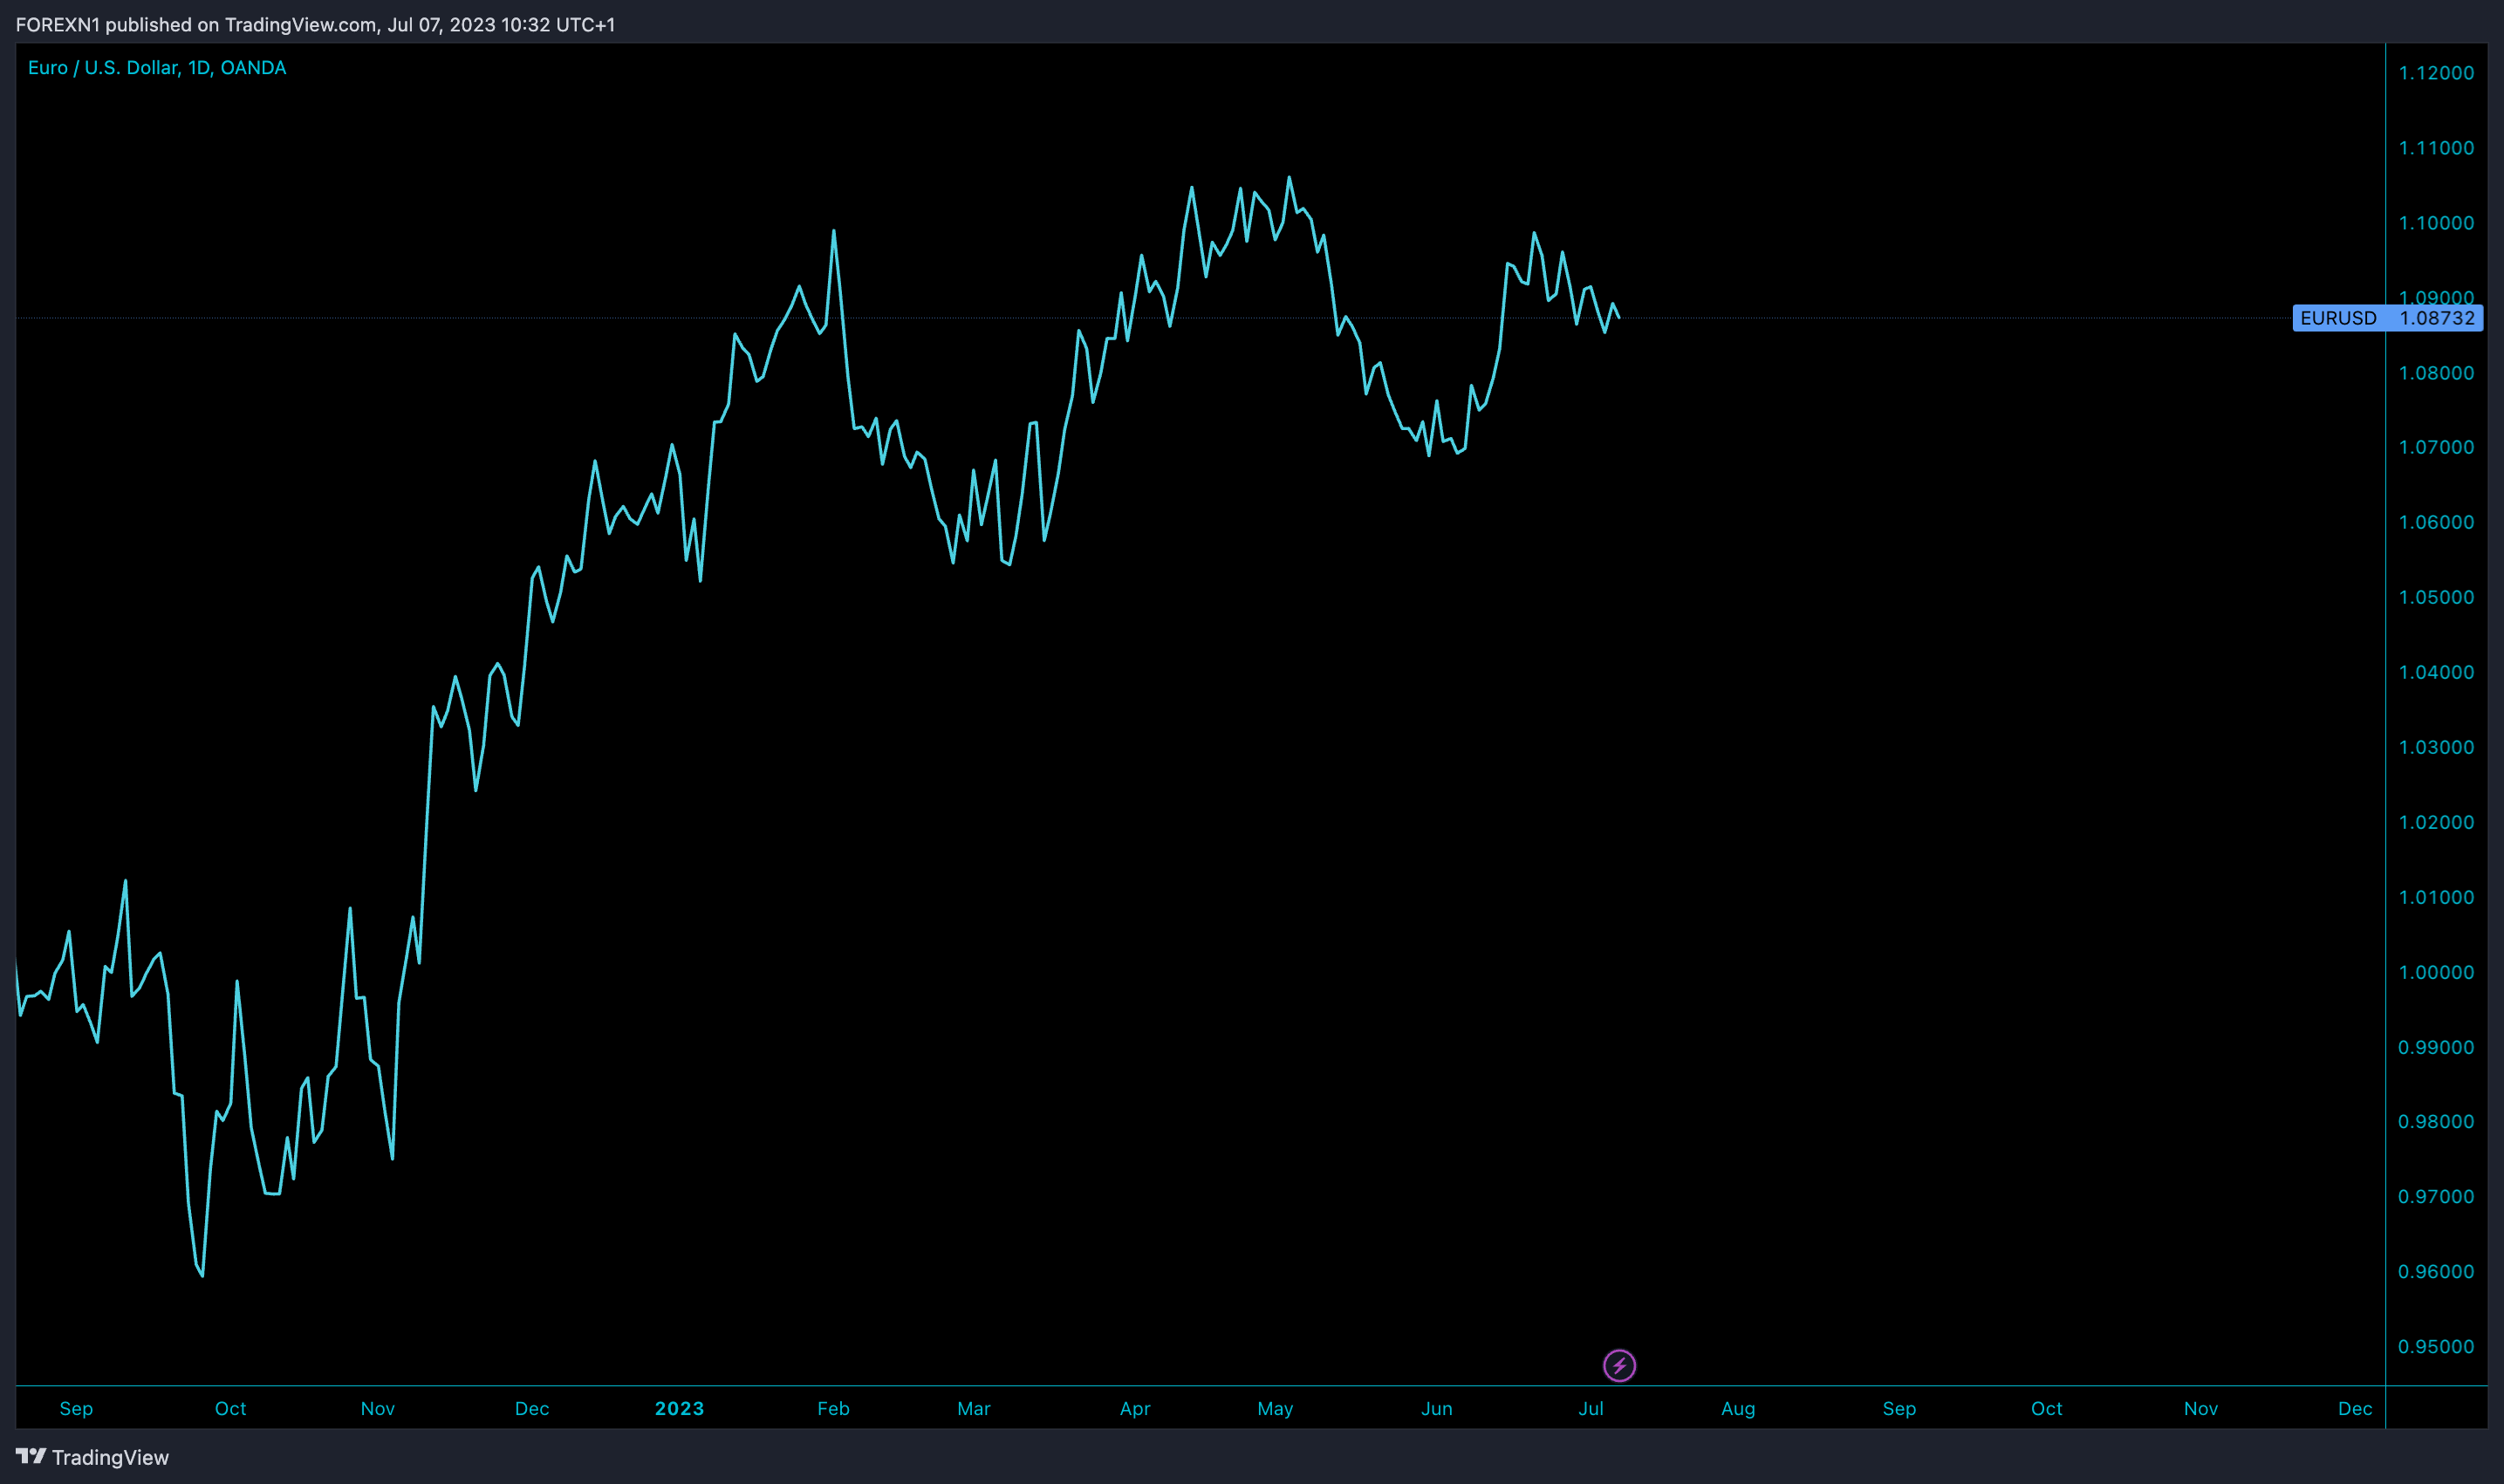Click the 0.99000 price axis label
This screenshot has height=1484, width=2504.
coord(2436,1047)
